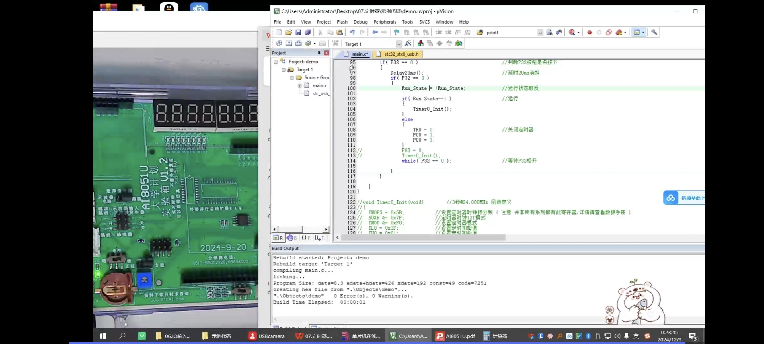The image size is (764, 344).
Task: Open the Target 1 dropdown list
Action: (399, 44)
